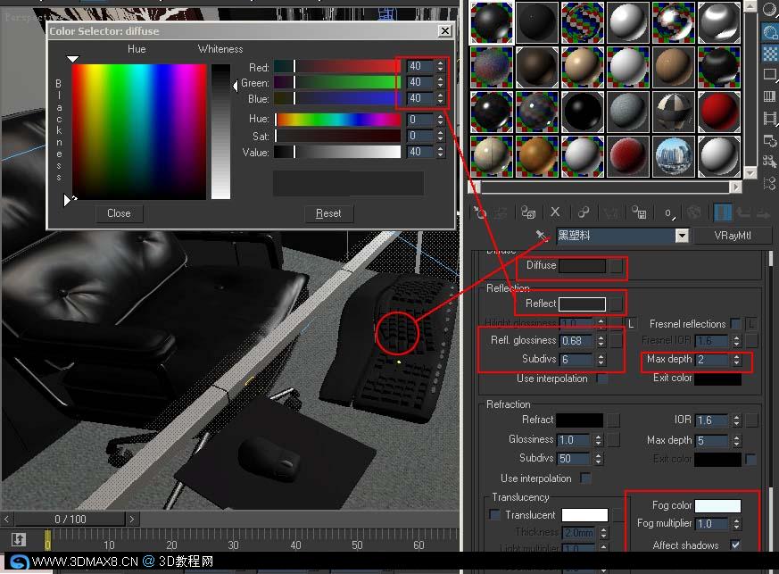Toggle the Backlight icon in material editor

[769, 33]
